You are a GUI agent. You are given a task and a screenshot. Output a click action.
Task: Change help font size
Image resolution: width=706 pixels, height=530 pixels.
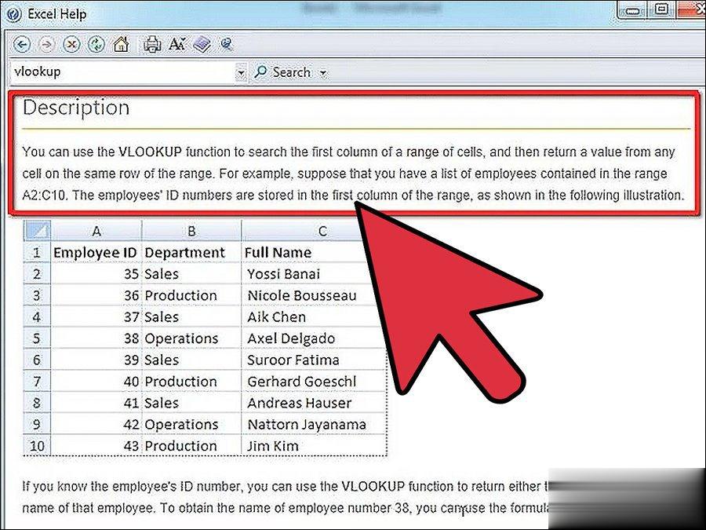coord(177,44)
